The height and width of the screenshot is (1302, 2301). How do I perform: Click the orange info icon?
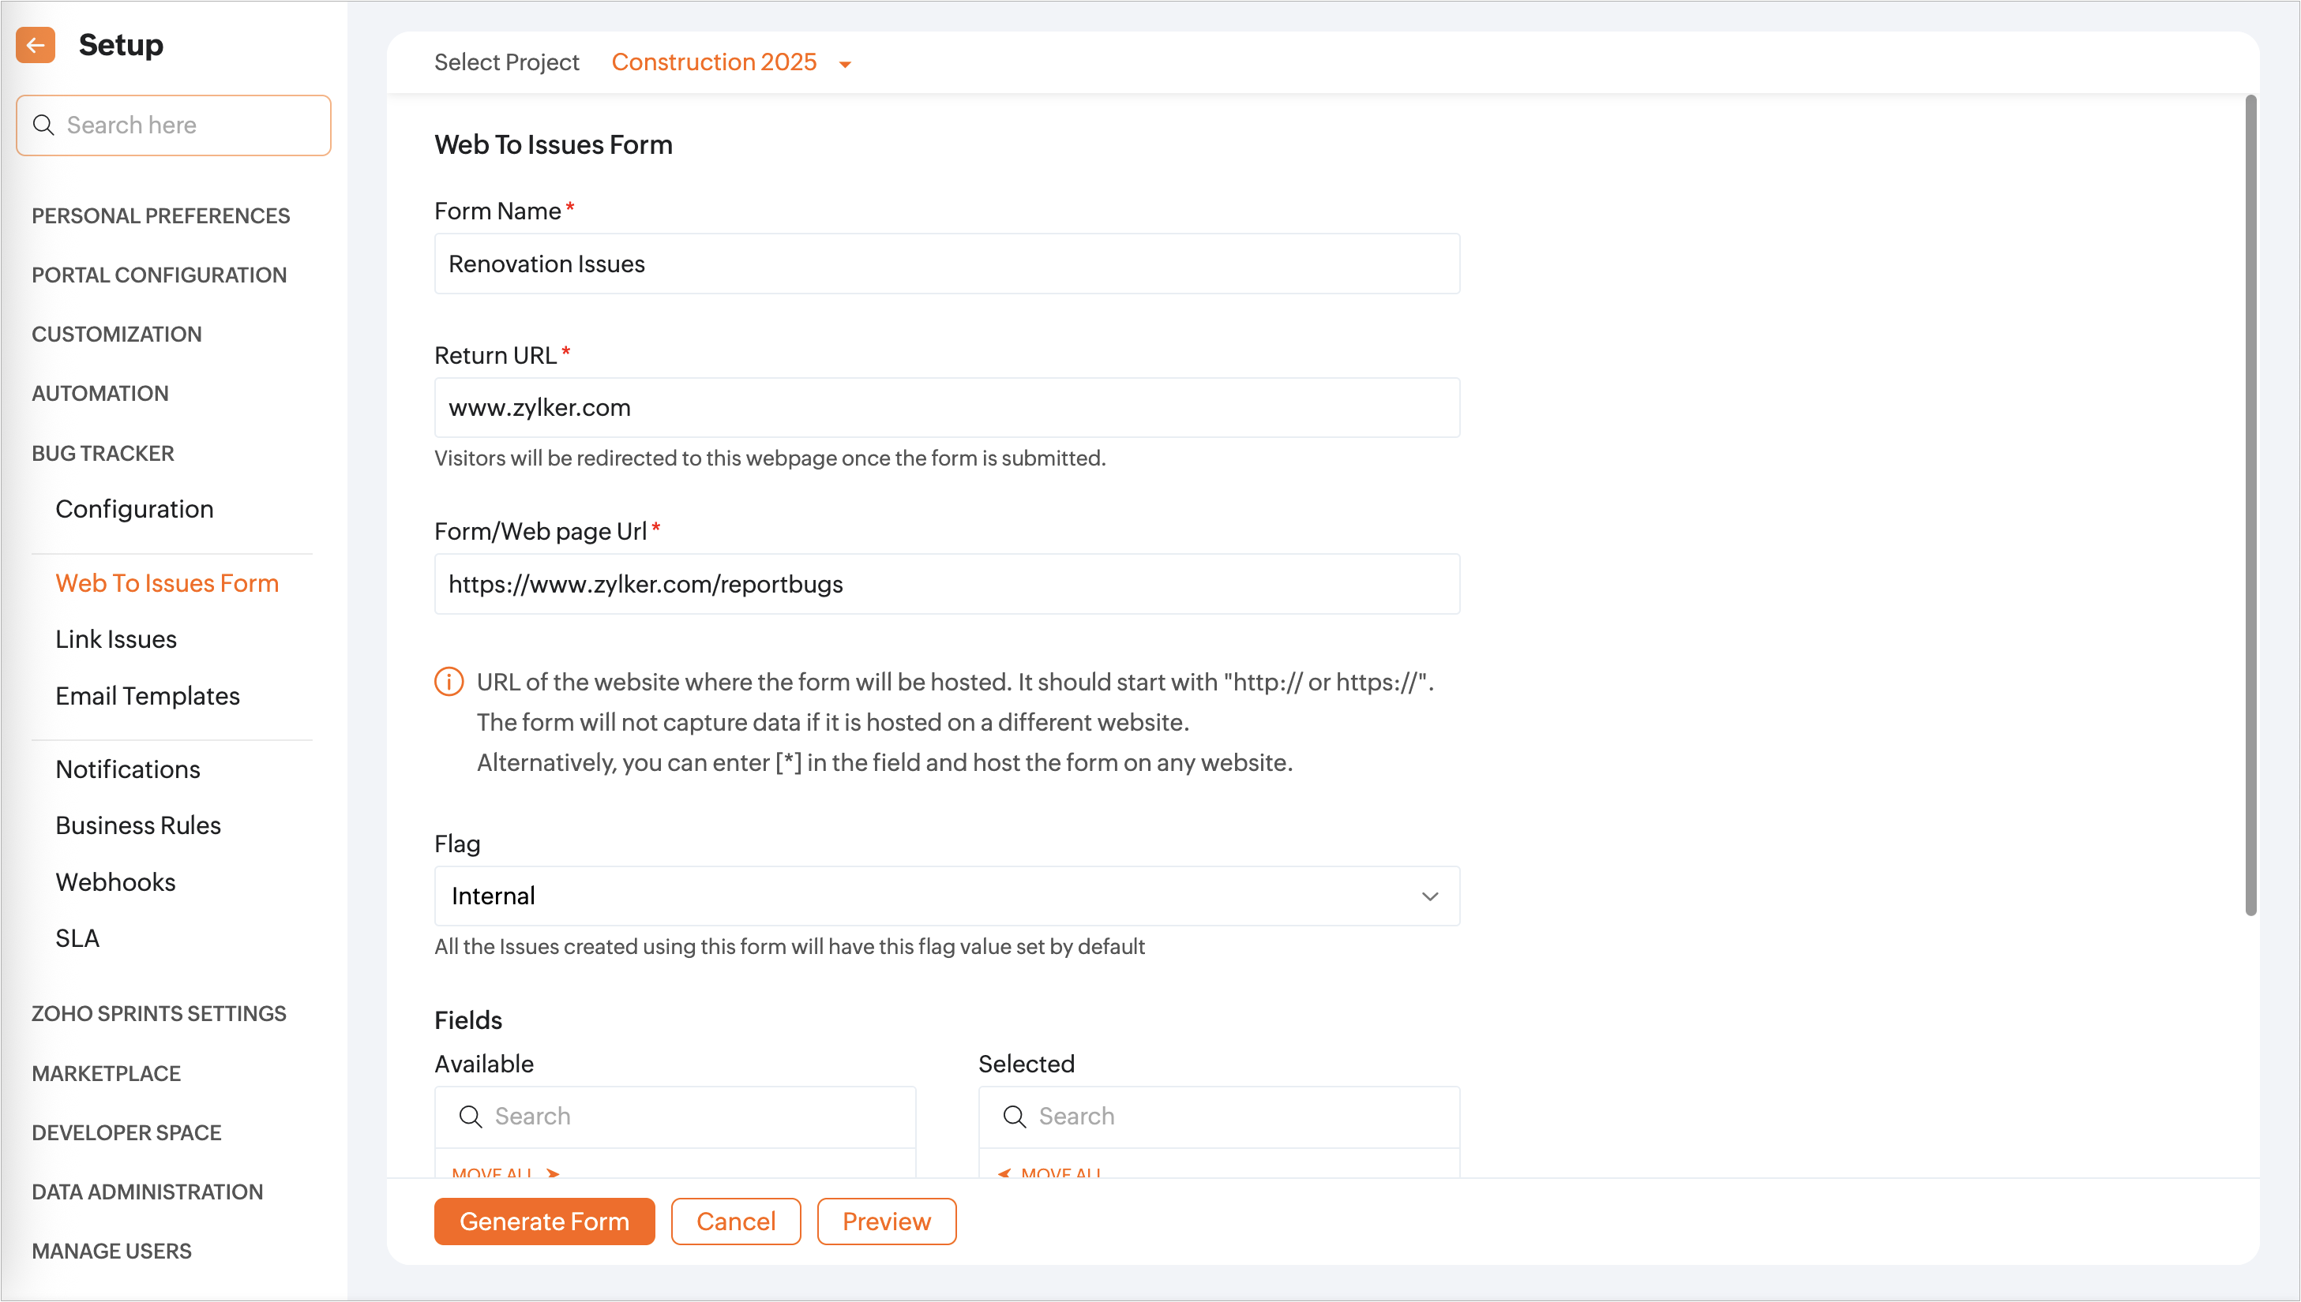(x=449, y=683)
